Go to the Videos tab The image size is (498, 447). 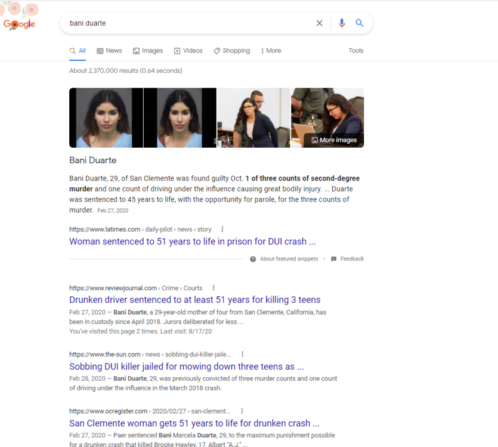tap(188, 51)
